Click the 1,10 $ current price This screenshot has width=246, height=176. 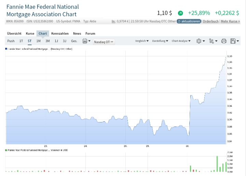164,13
